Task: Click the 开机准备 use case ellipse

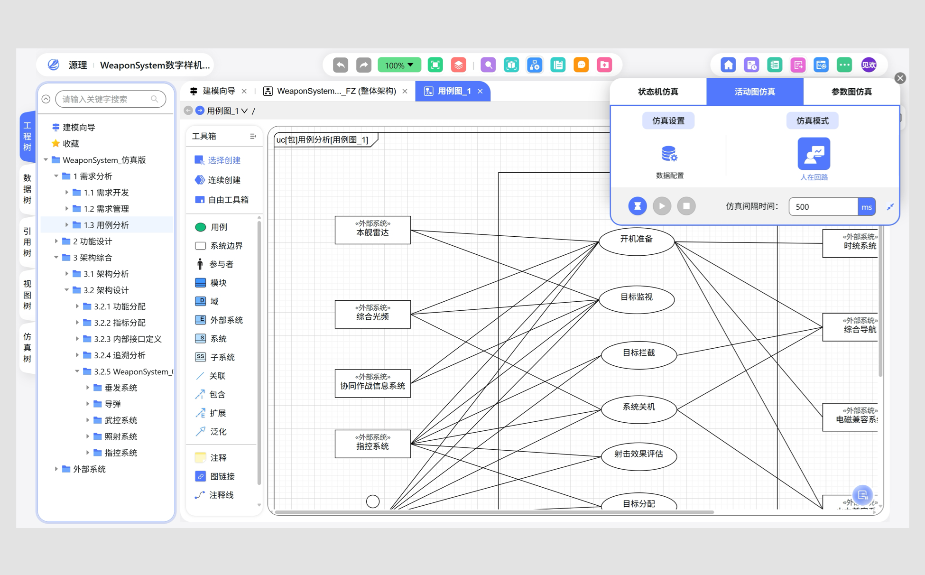Action: tap(636, 241)
